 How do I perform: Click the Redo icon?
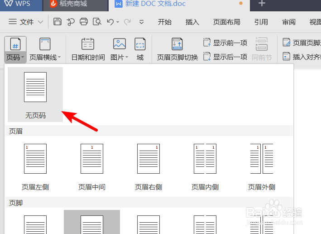tap(127, 22)
